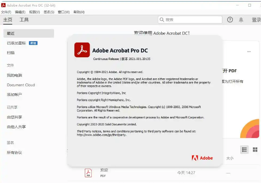Select Document Cloud in the sidebar
The image size is (261, 183).
pyautogui.click(x=21, y=85)
